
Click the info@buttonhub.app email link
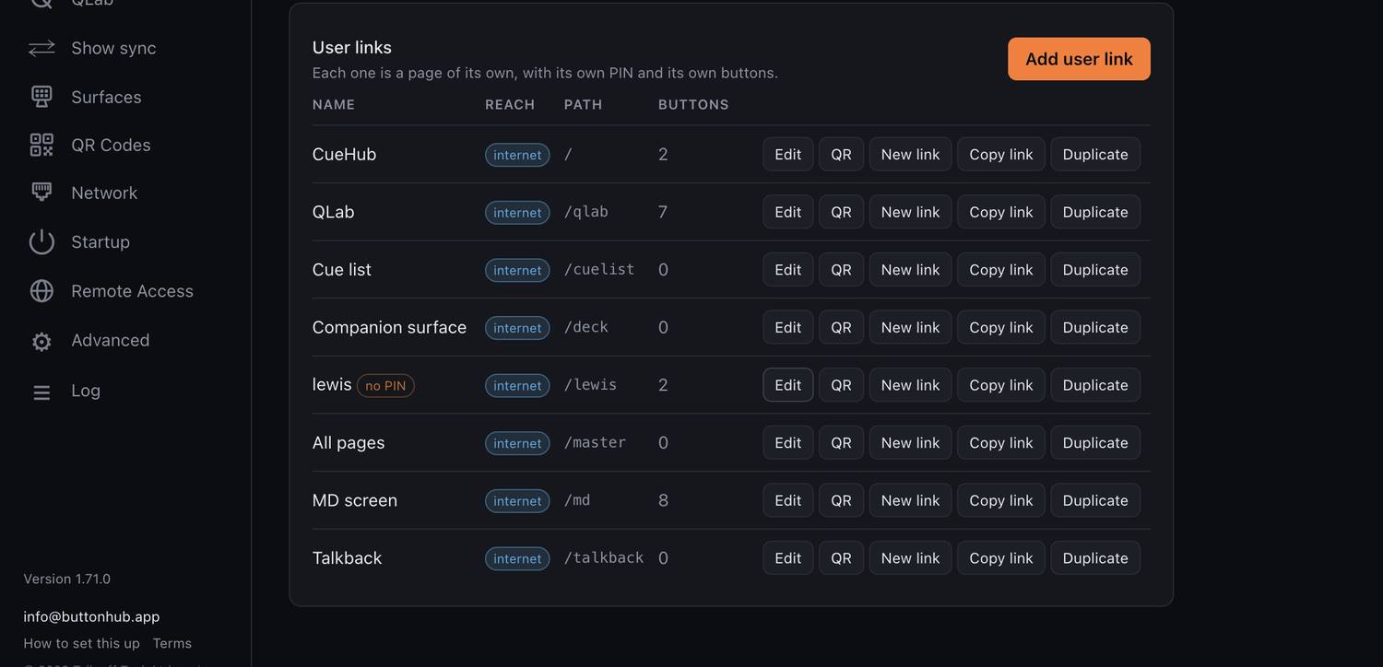coord(91,616)
